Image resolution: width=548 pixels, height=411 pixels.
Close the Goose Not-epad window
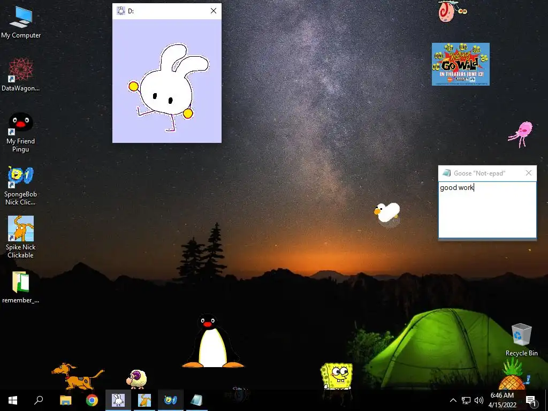tap(528, 173)
